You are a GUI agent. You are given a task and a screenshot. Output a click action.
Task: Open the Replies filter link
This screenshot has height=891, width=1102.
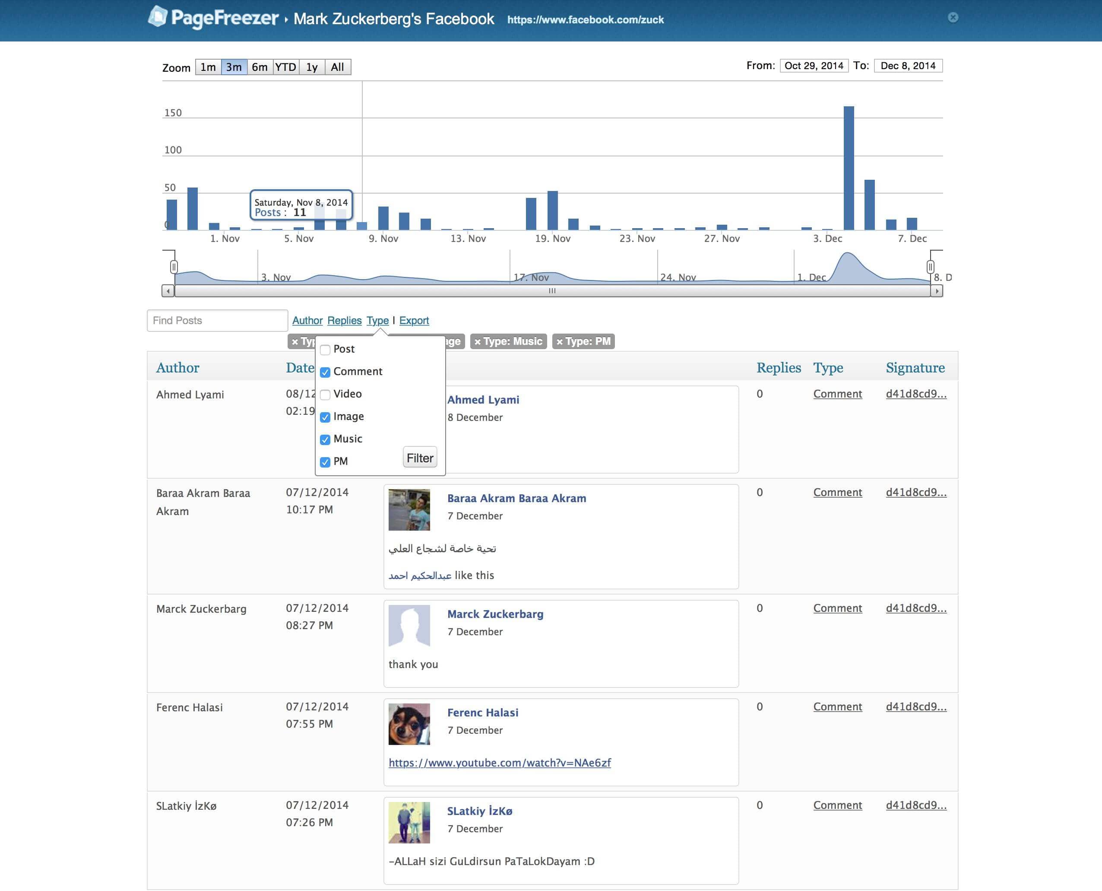point(344,320)
